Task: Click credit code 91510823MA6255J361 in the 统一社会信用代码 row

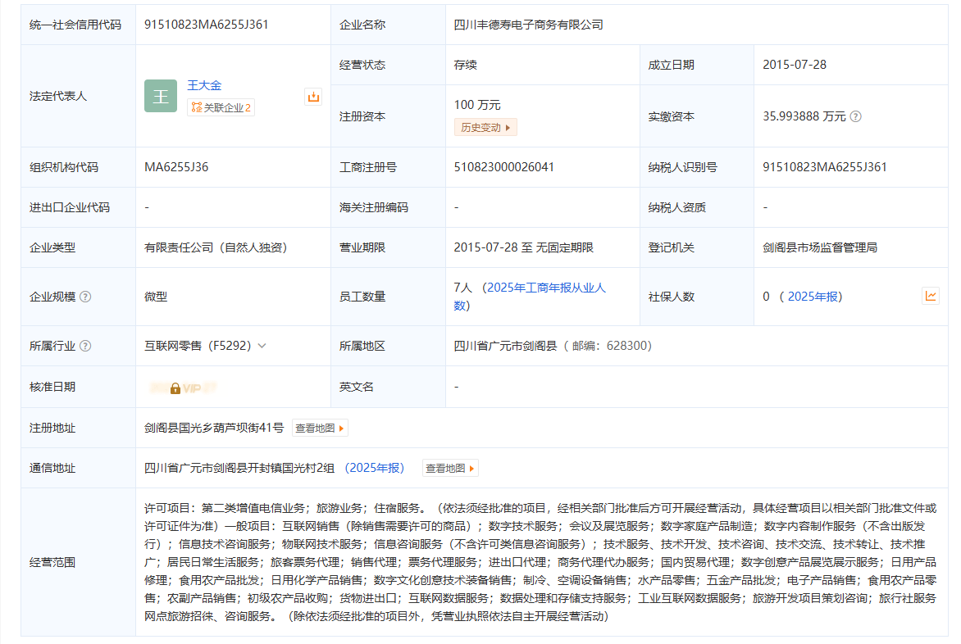Action: (x=206, y=25)
